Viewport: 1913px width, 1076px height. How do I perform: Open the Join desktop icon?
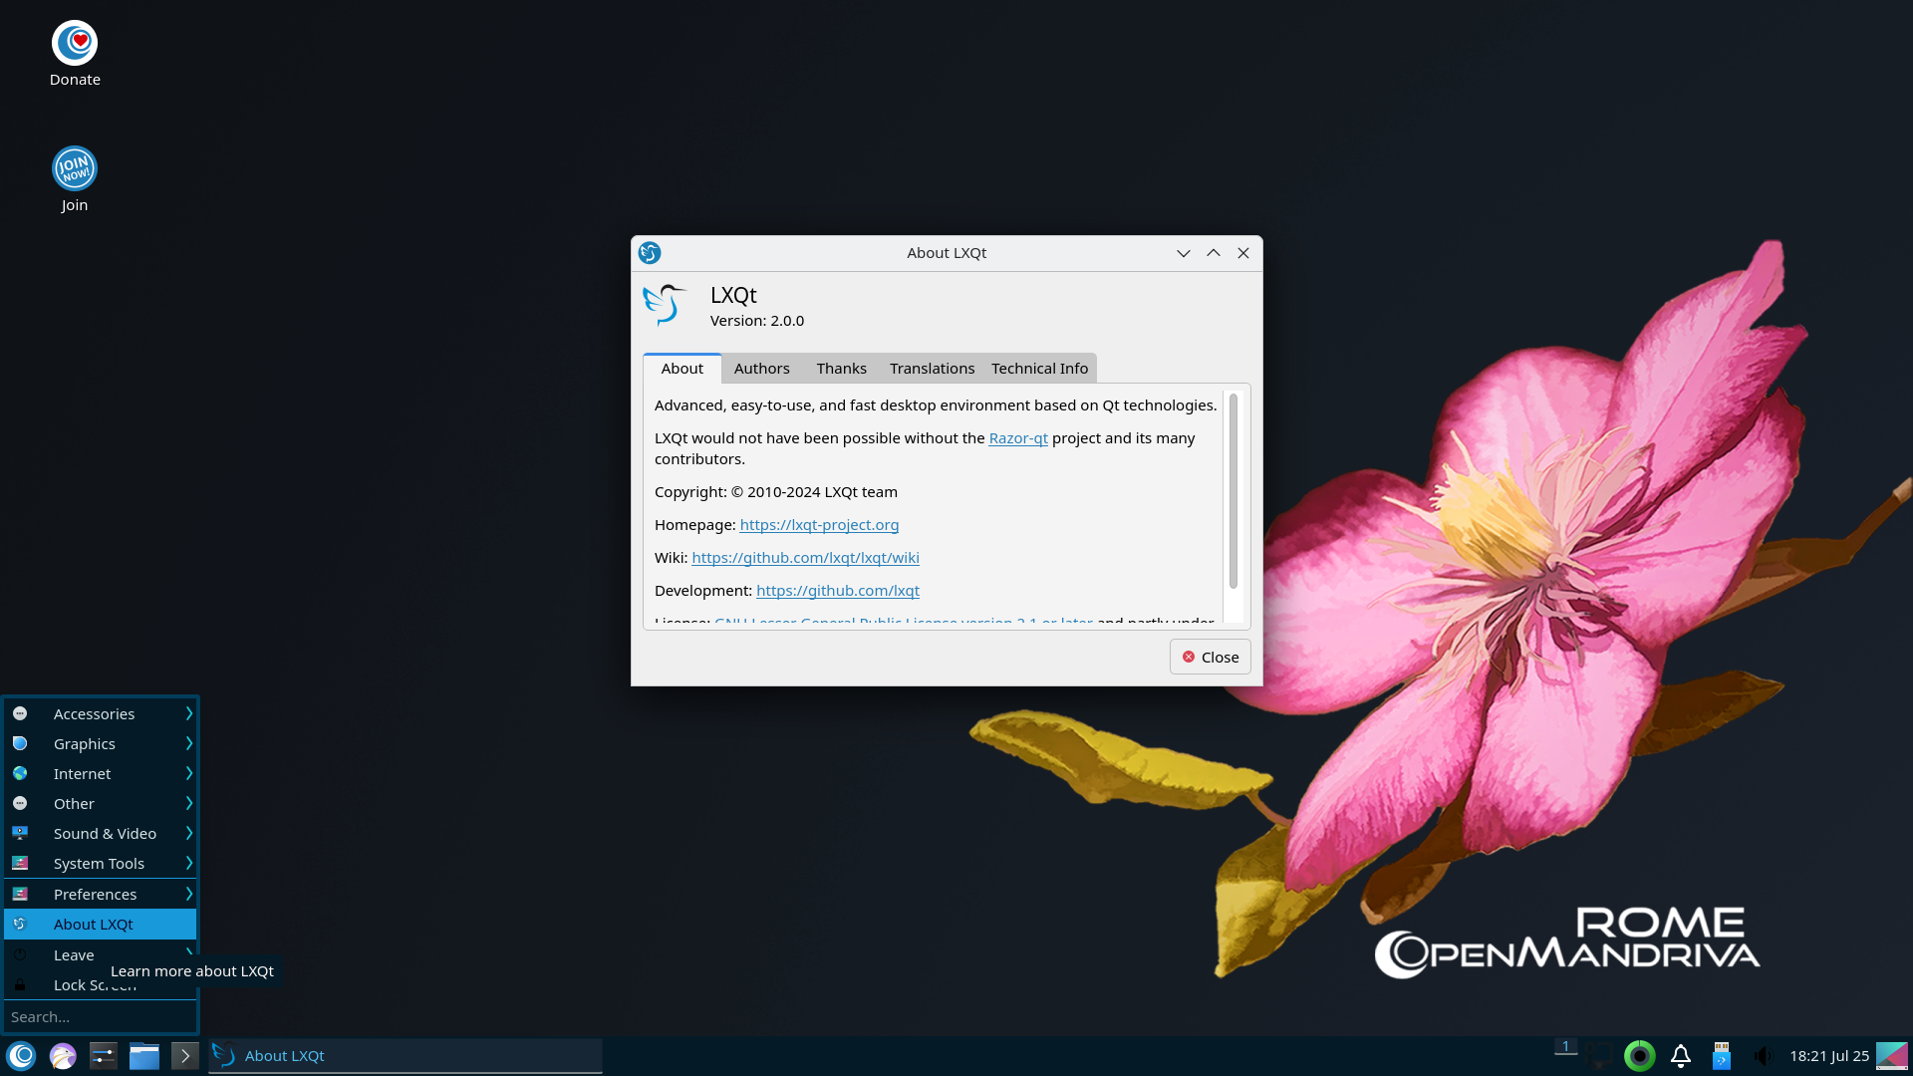(x=75, y=180)
